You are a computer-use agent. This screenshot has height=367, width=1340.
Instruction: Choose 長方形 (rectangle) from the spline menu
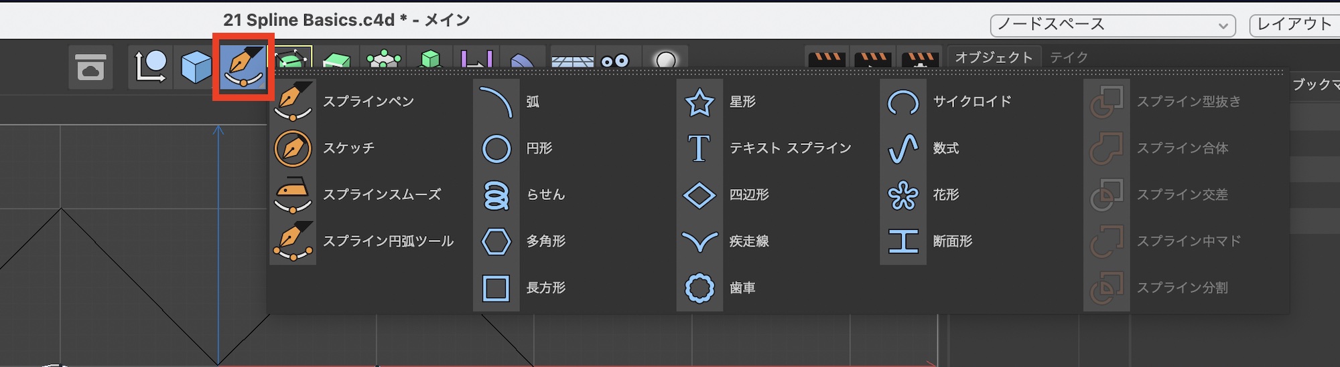pos(545,288)
